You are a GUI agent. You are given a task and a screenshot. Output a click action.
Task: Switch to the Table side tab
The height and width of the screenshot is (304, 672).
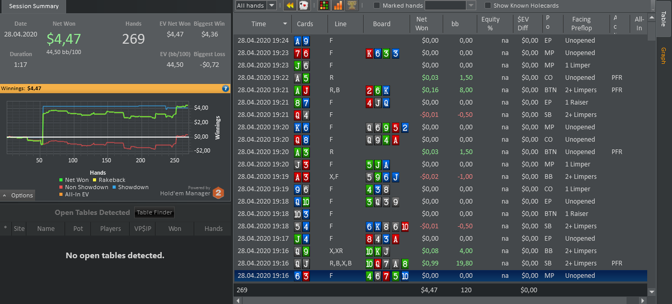tap(663, 18)
